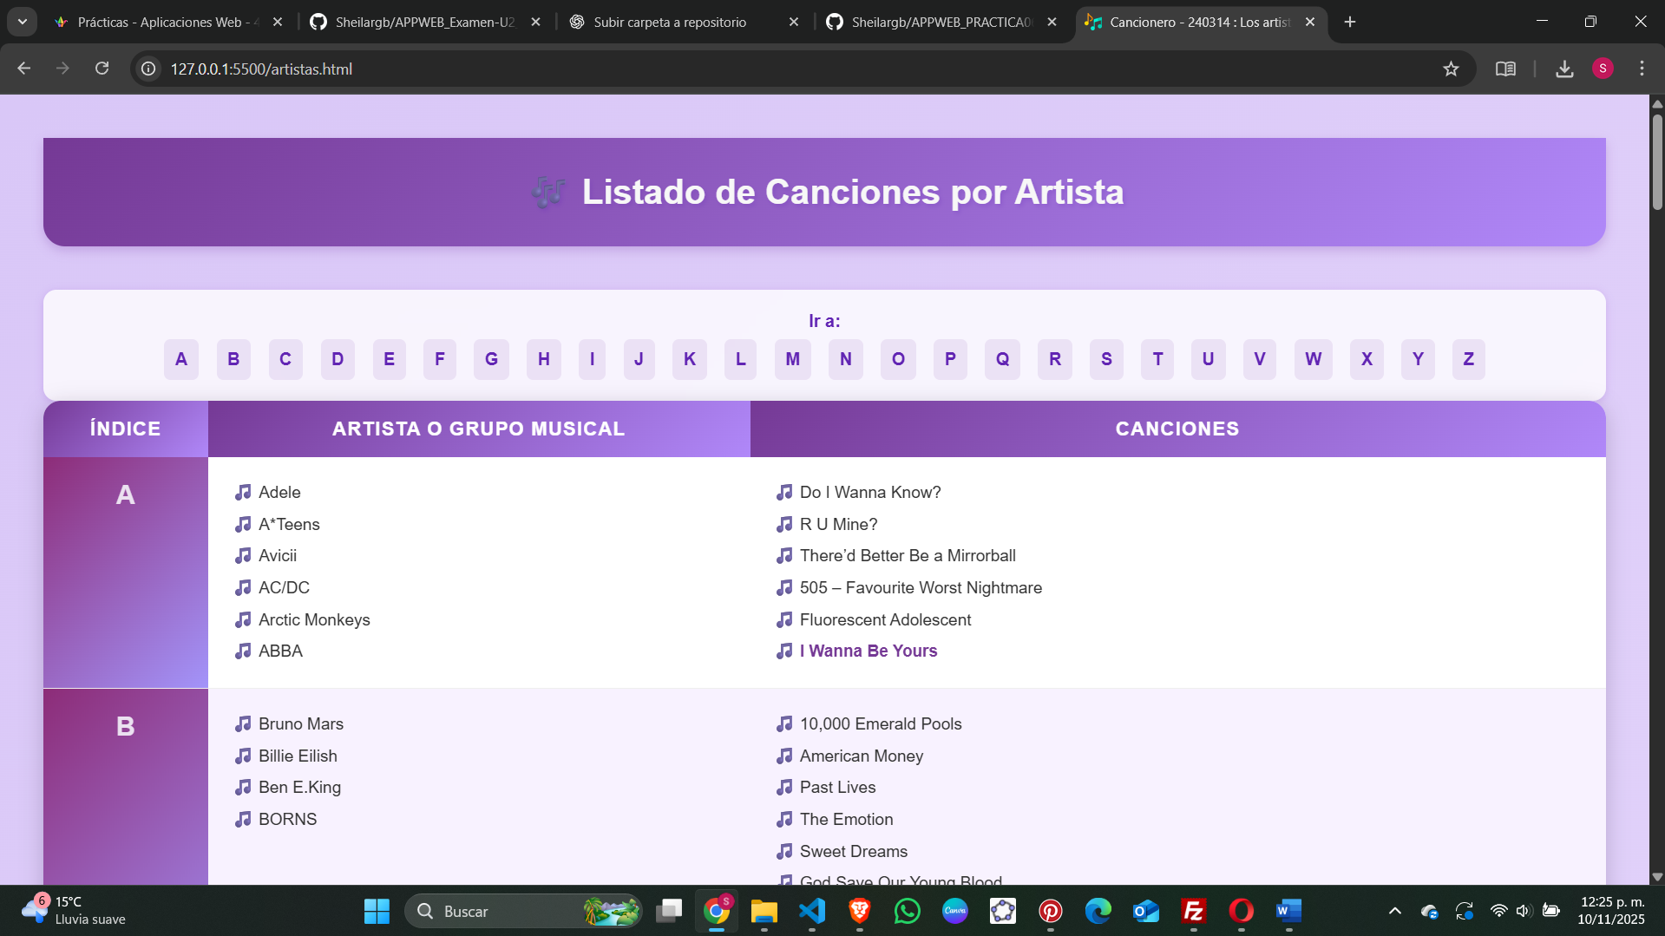Open a new browser tab
Image resolution: width=1665 pixels, height=936 pixels.
[x=1350, y=22]
